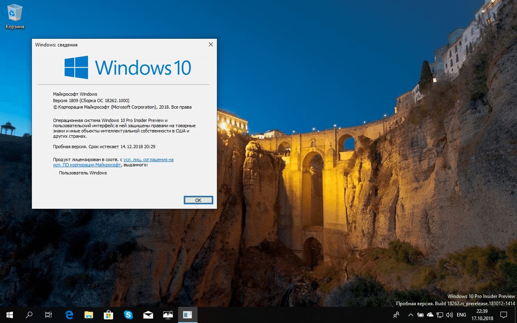Open Task View
The image size is (517, 323).
(x=48, y=315)
